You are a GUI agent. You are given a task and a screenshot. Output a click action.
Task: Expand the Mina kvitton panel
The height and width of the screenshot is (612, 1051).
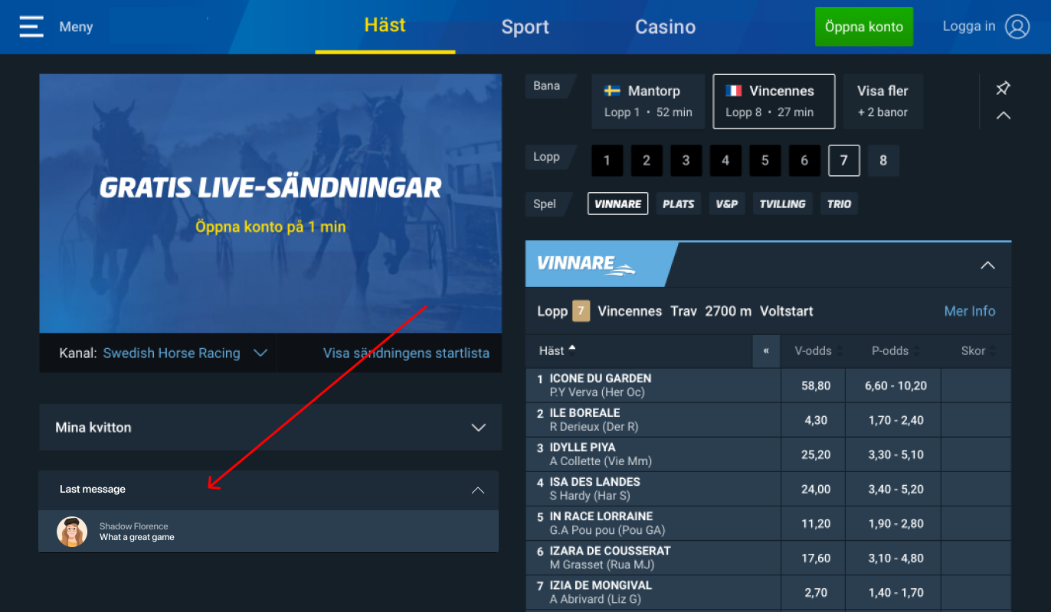click(x=270, y=428)
